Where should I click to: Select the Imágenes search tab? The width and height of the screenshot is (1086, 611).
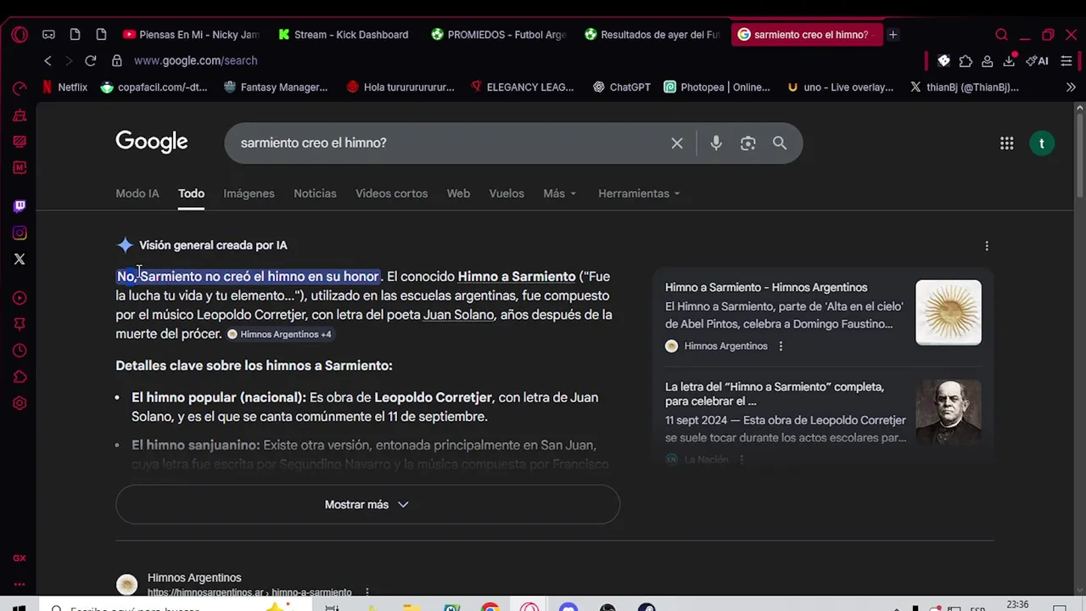tap(249, 193)
